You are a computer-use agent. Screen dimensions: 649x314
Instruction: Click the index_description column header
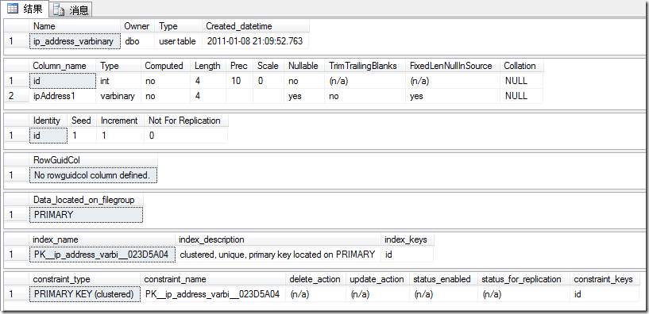coord(278,239)
